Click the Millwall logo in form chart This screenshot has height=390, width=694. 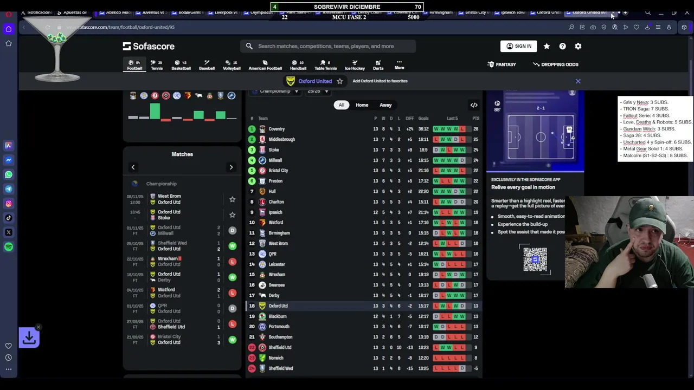point(232,95)
